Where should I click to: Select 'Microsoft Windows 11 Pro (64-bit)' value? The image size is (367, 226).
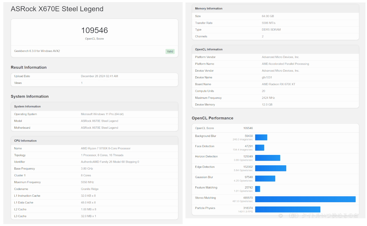coord(102,114)
